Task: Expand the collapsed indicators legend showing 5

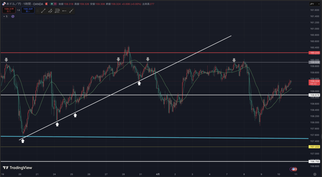Action: [x=5, y=16]
